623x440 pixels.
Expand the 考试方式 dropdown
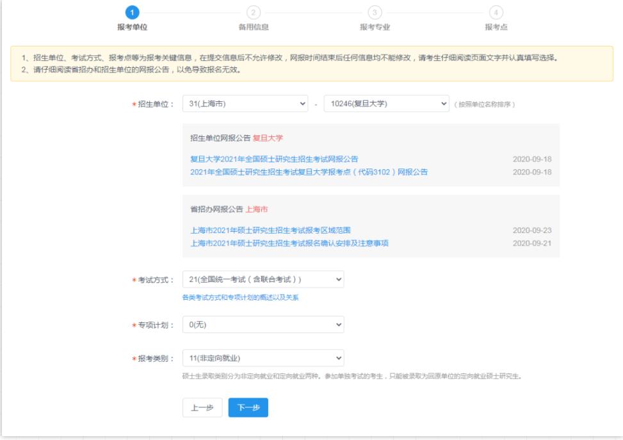point(263,279)
